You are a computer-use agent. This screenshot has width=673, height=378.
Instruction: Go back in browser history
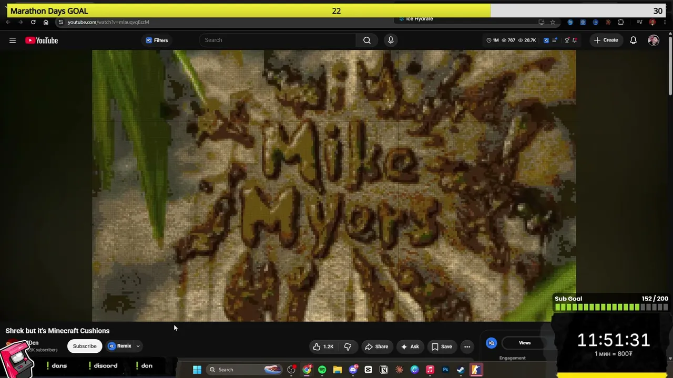(x=8, y=22)
